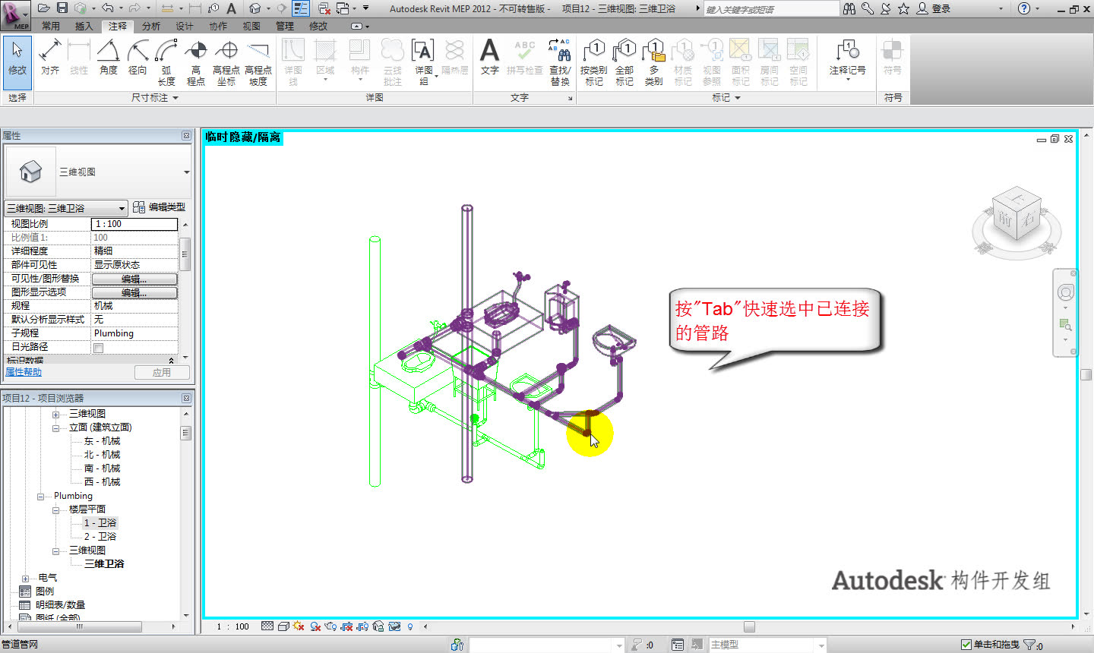Switch to the 管理 ribbon tab
Viewport: 1094px width, 653px height.
pos(285,25)
